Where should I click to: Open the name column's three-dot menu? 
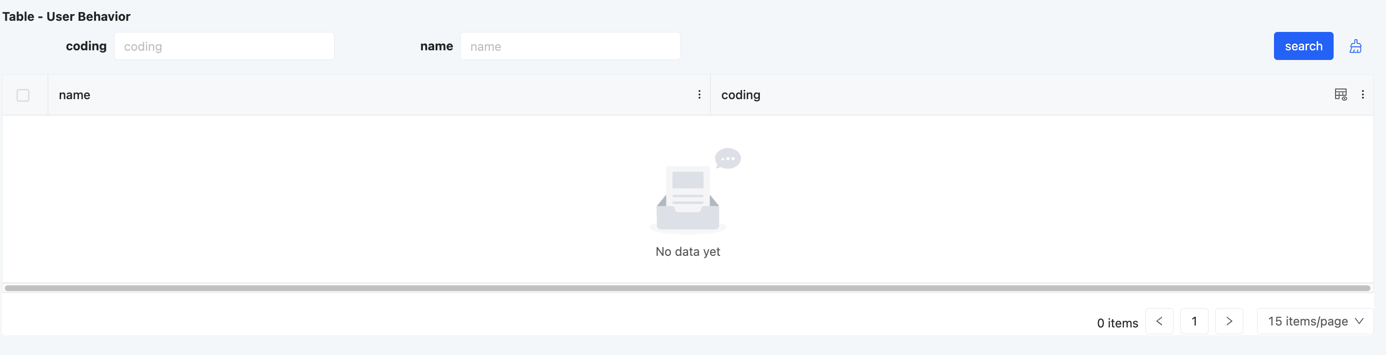[x=699, y=95]
